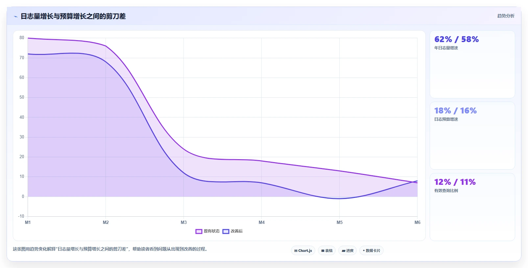Viewport: 528px width, 268px height.
Task: Click the 80 value on the y-axis
Action: (22, 38)
